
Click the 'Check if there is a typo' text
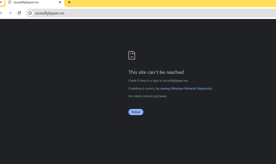[158, 81]
